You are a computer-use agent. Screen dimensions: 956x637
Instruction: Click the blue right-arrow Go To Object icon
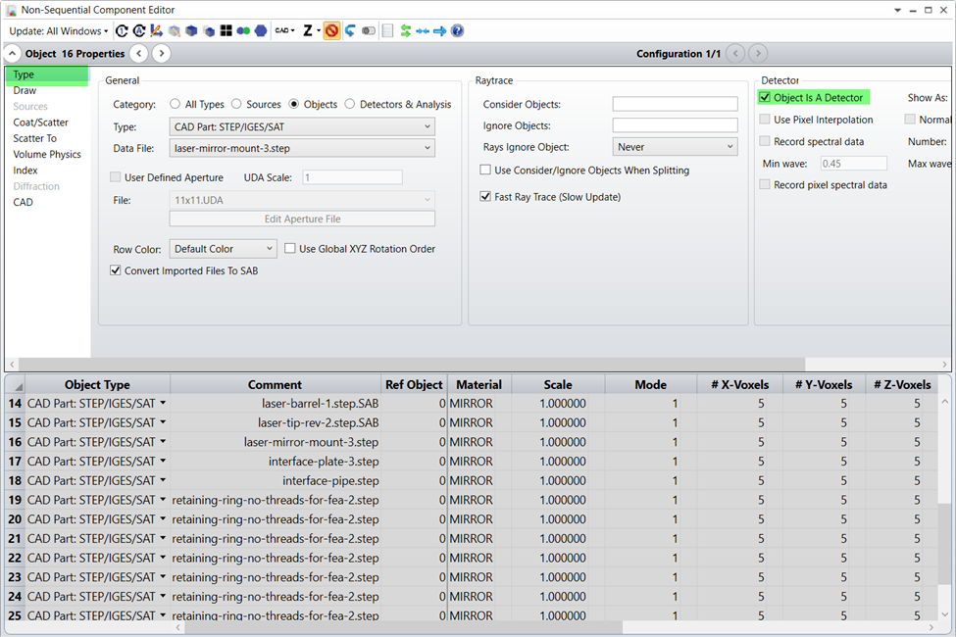[x=440, y=31]
